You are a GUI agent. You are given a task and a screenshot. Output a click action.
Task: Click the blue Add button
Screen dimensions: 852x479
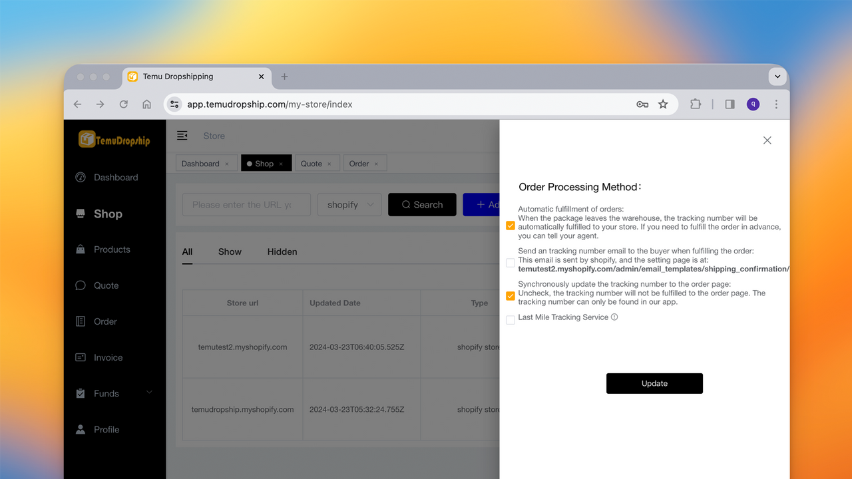coord(481,205)
